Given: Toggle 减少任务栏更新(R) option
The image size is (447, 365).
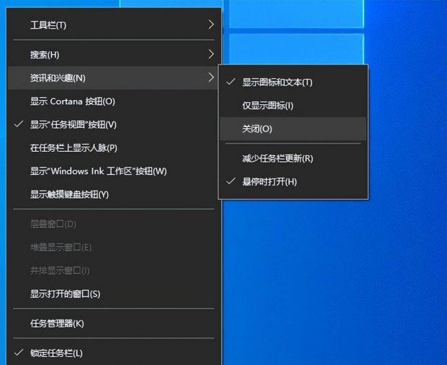Looking at the screenshot, I should point(293,158).
